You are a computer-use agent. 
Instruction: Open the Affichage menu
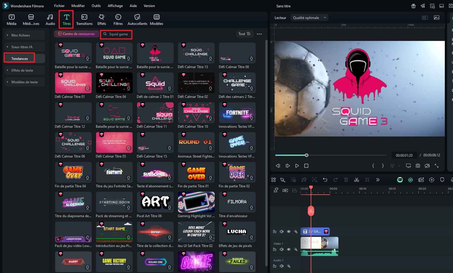tap(115, 6)
